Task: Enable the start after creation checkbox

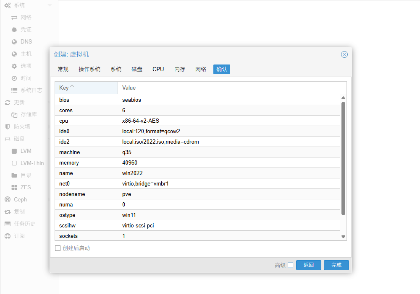Action: (x=58, y=248)
